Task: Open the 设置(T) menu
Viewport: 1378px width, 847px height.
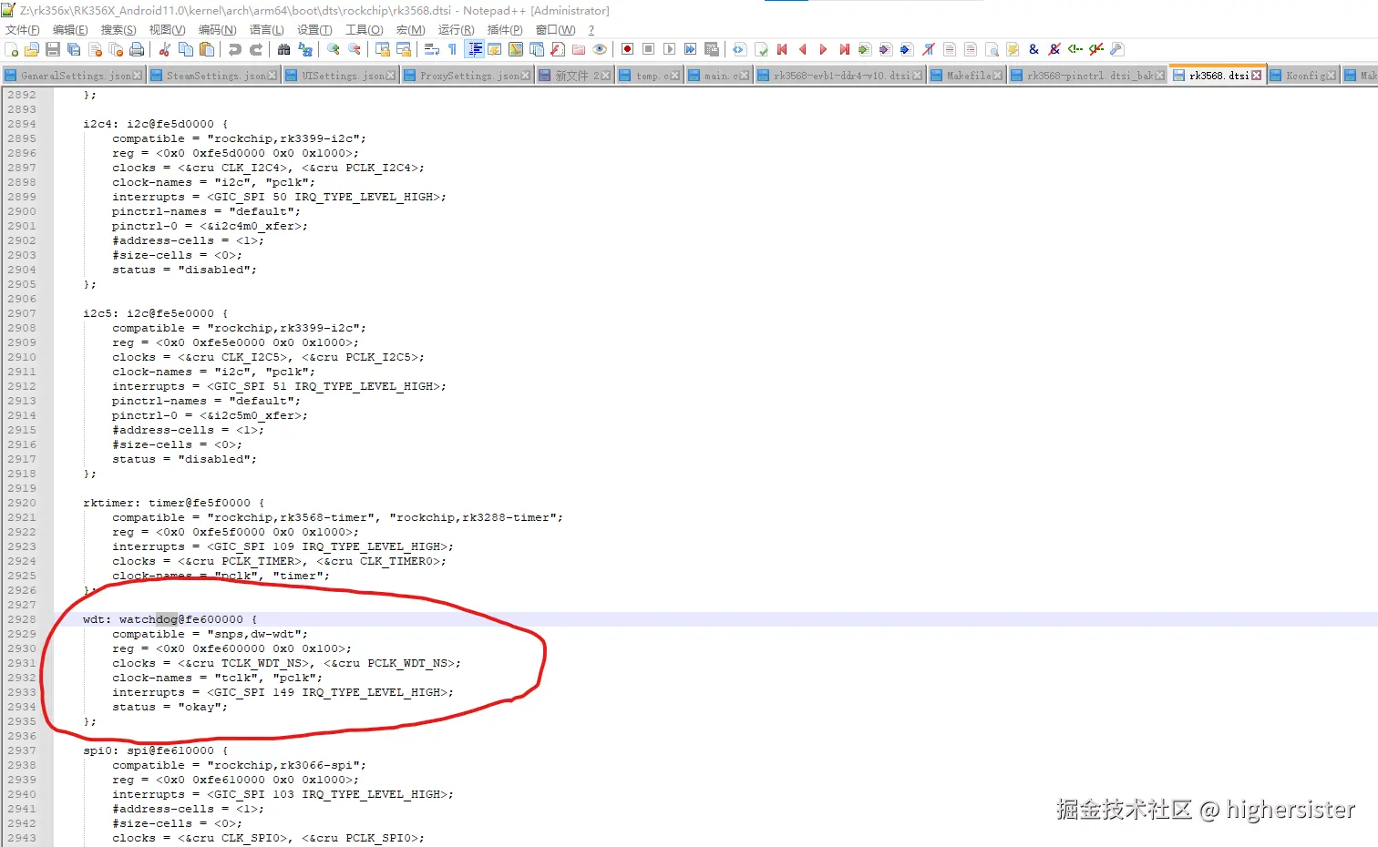Action: [x=314, y=30]
